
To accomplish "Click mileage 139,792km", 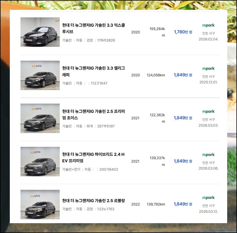I will click(156, 204).
